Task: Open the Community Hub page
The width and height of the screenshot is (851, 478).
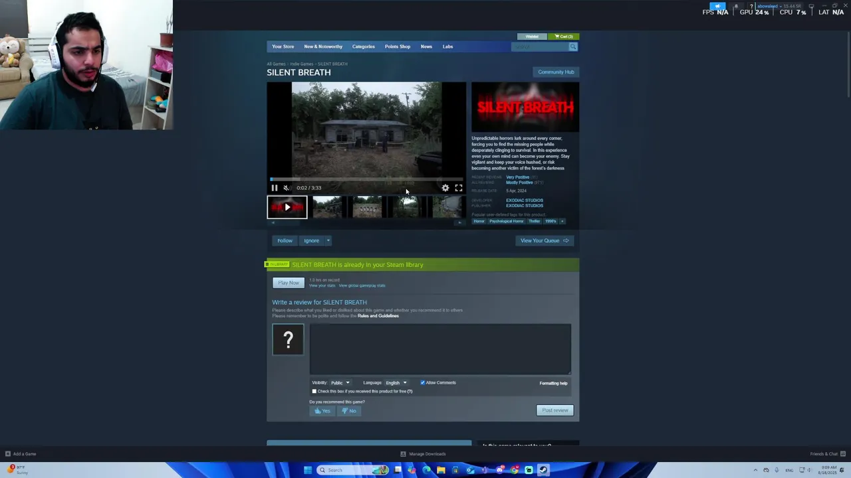Action: pos(556,72)
